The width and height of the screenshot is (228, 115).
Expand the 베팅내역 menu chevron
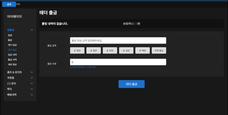pyautogui.click(x=32, y=95)
